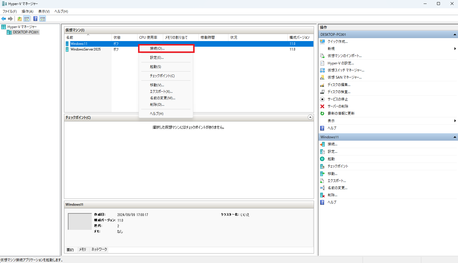The image size is (458, 263).
Task: Click the 仮想スイッチ マネージャー icon
Action: point(322,70)
